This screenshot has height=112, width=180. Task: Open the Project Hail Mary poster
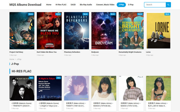22,31
